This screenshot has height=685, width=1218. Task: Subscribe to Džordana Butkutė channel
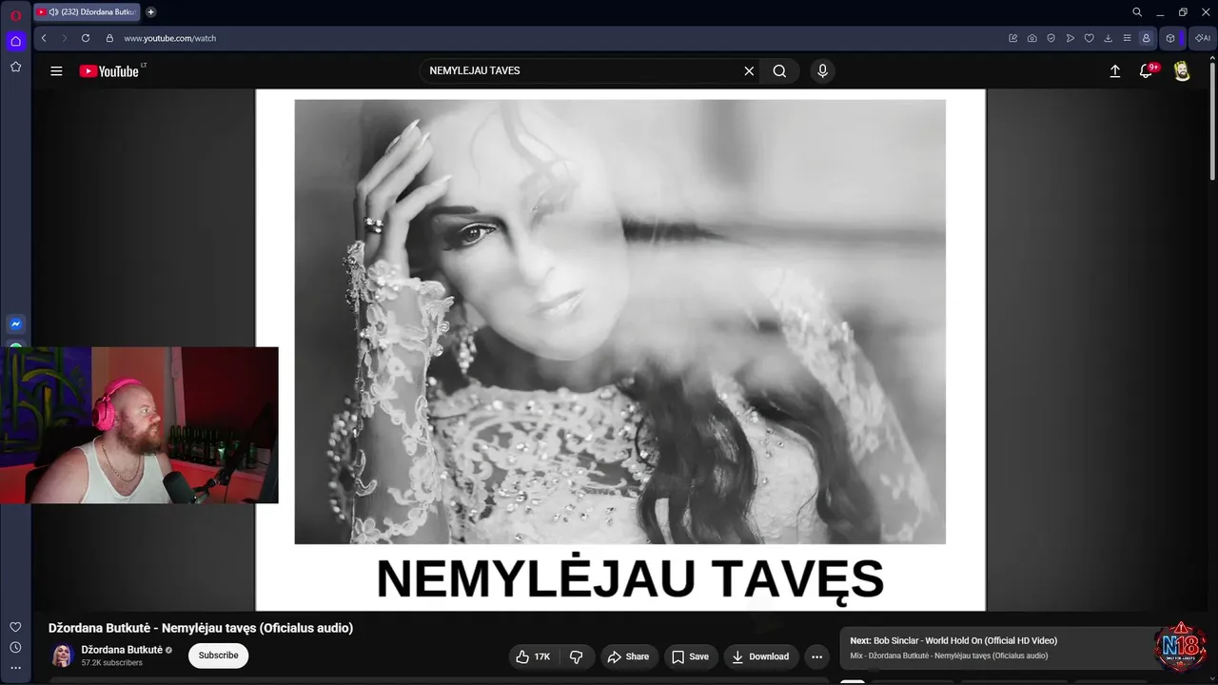click(x=218, y=656)
